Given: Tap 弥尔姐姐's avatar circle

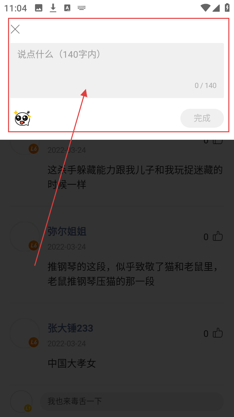Looking at the screenshot, I should 25,237.
